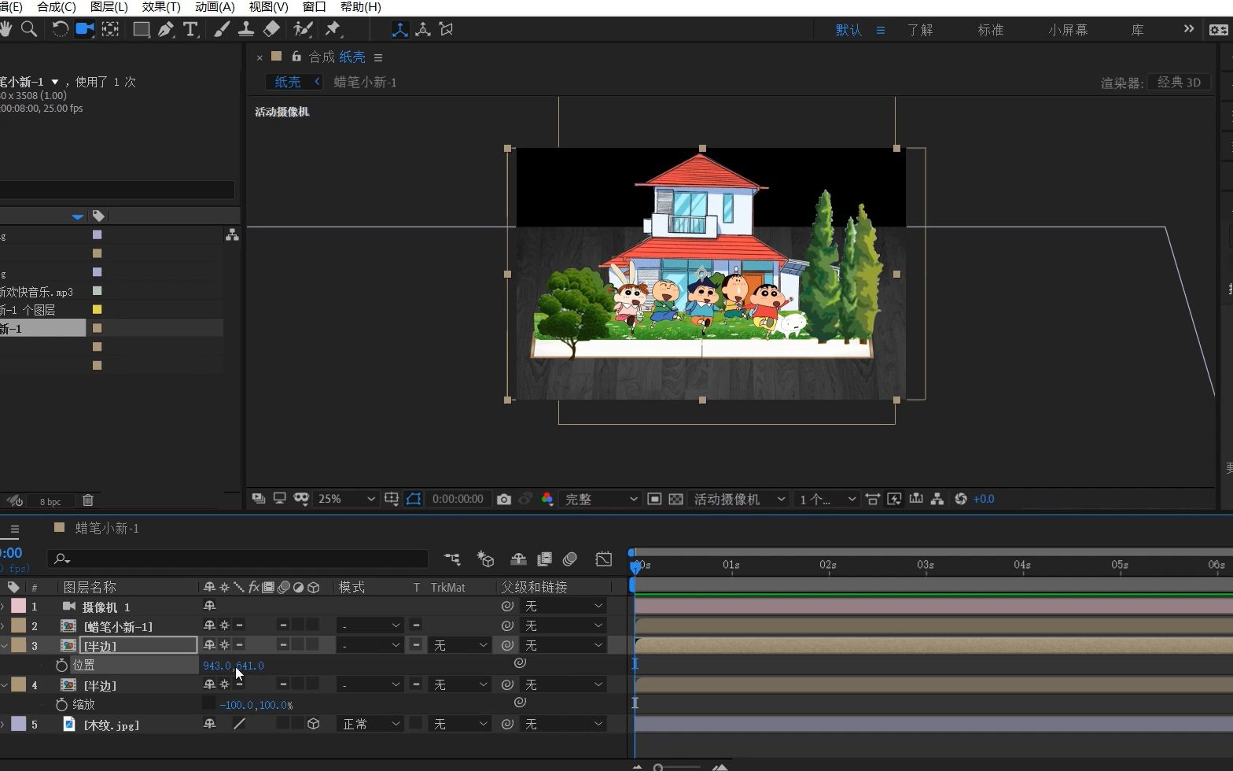Open parent dropdown for 摄像机 1 layer
Image resolution: width=1233 pixels, height=771 pixels.
[564, 606]
